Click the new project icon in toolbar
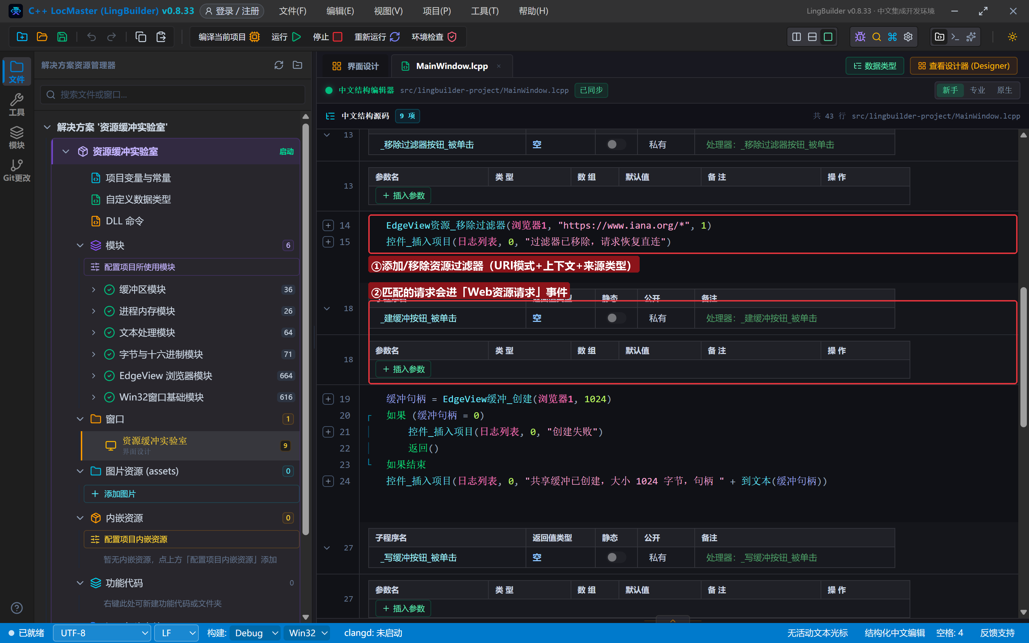This screenshot has height=643, width=1029. [x=22, y=37]
